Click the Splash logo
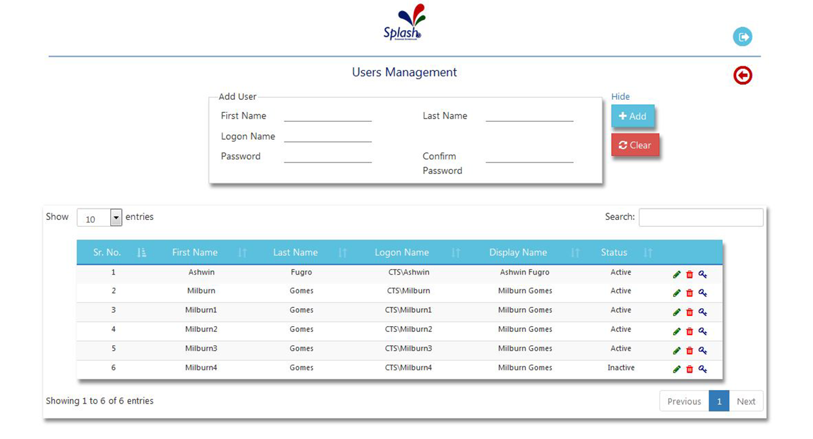The height and width of the screenshot is (439, 813). click(405, 24)
